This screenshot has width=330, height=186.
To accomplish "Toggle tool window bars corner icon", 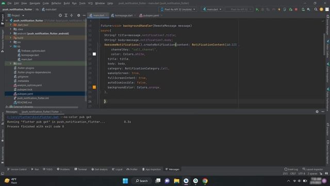I will tap(2, 174).
